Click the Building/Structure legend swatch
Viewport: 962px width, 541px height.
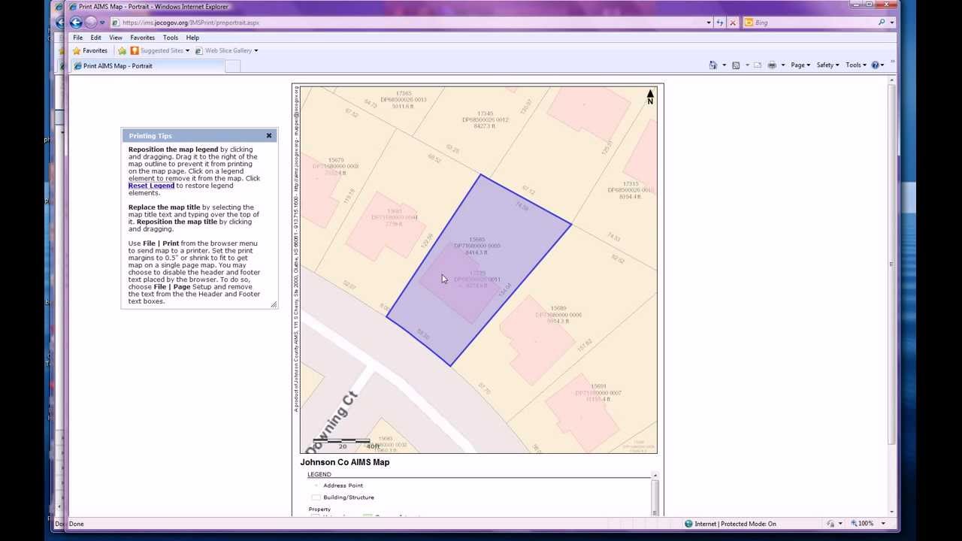point(316,497)
